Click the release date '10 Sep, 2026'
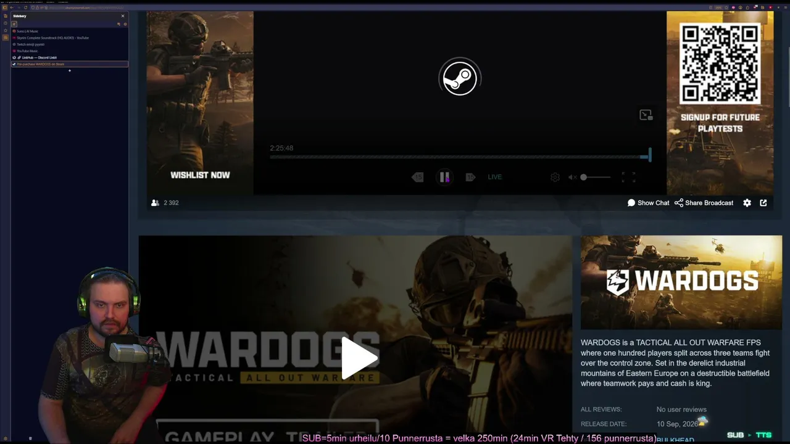This screenshot has height=444, width=790. (677, 424)
